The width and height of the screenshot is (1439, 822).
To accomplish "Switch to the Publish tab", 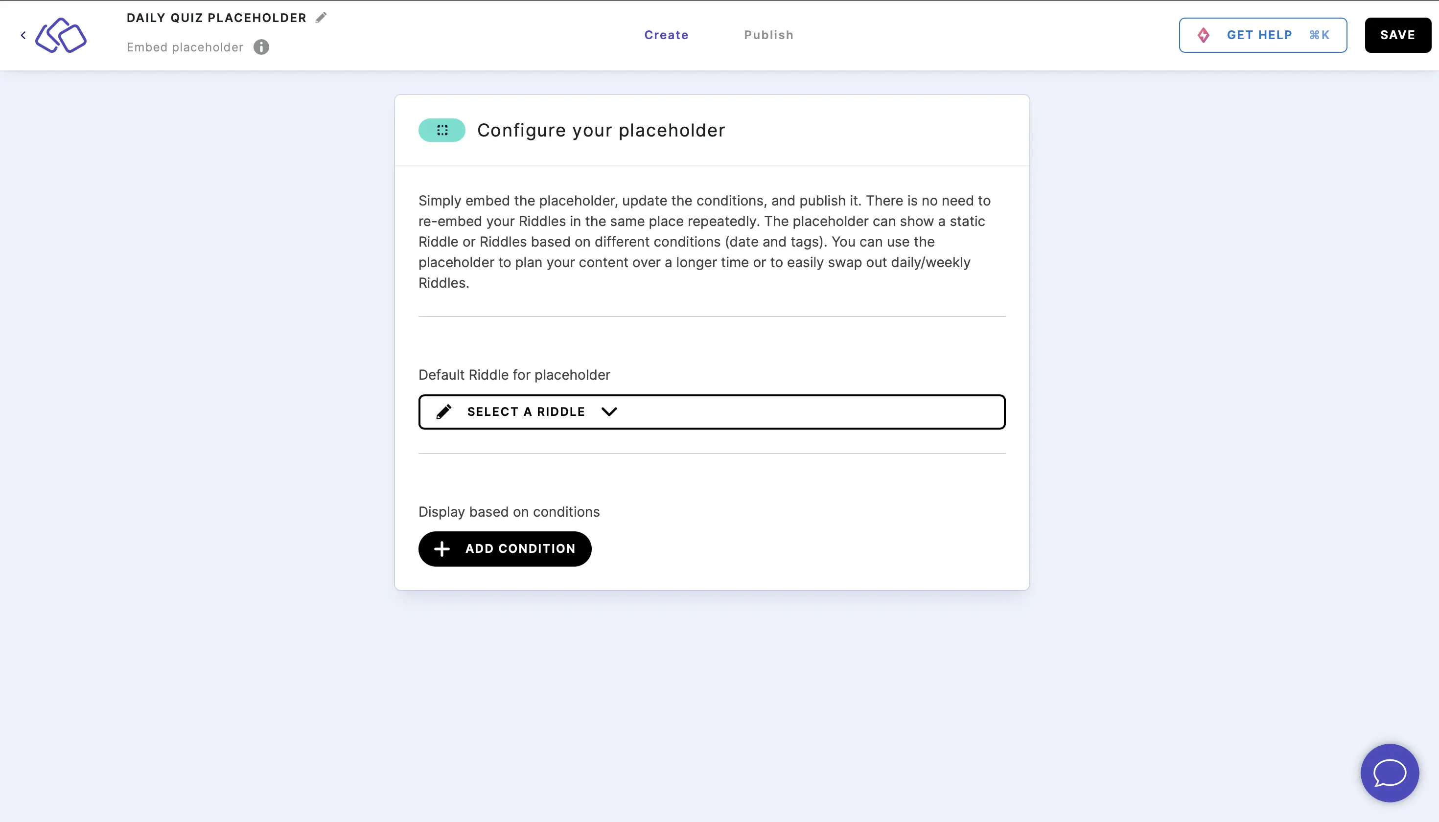I will 769,36.
